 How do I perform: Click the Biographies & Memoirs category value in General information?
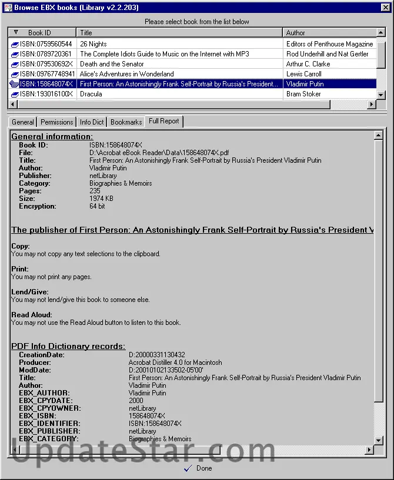121,183
